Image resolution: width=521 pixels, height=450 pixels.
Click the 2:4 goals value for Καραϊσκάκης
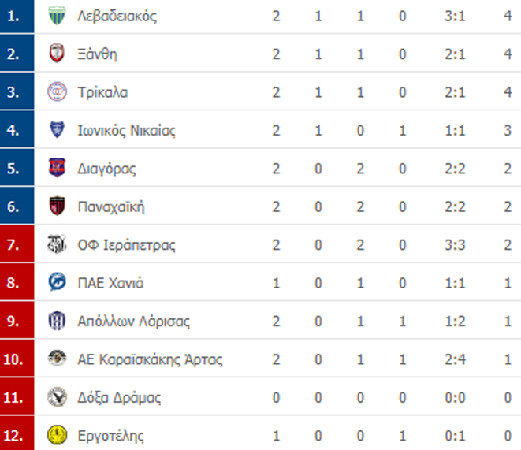point(455,359)
